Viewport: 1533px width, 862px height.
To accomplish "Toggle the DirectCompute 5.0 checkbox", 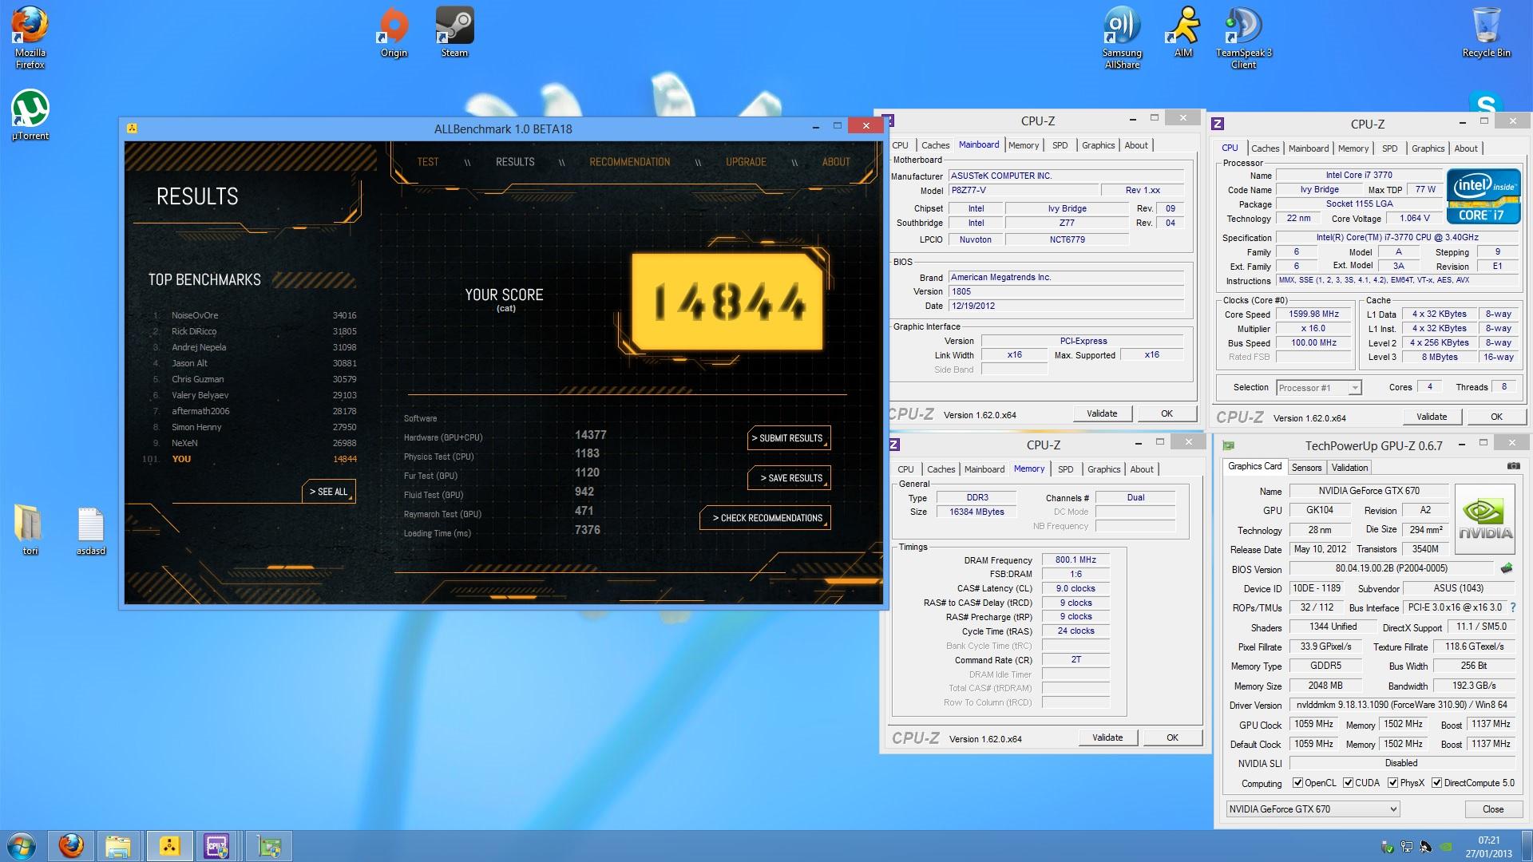I will pos(1436,783).
